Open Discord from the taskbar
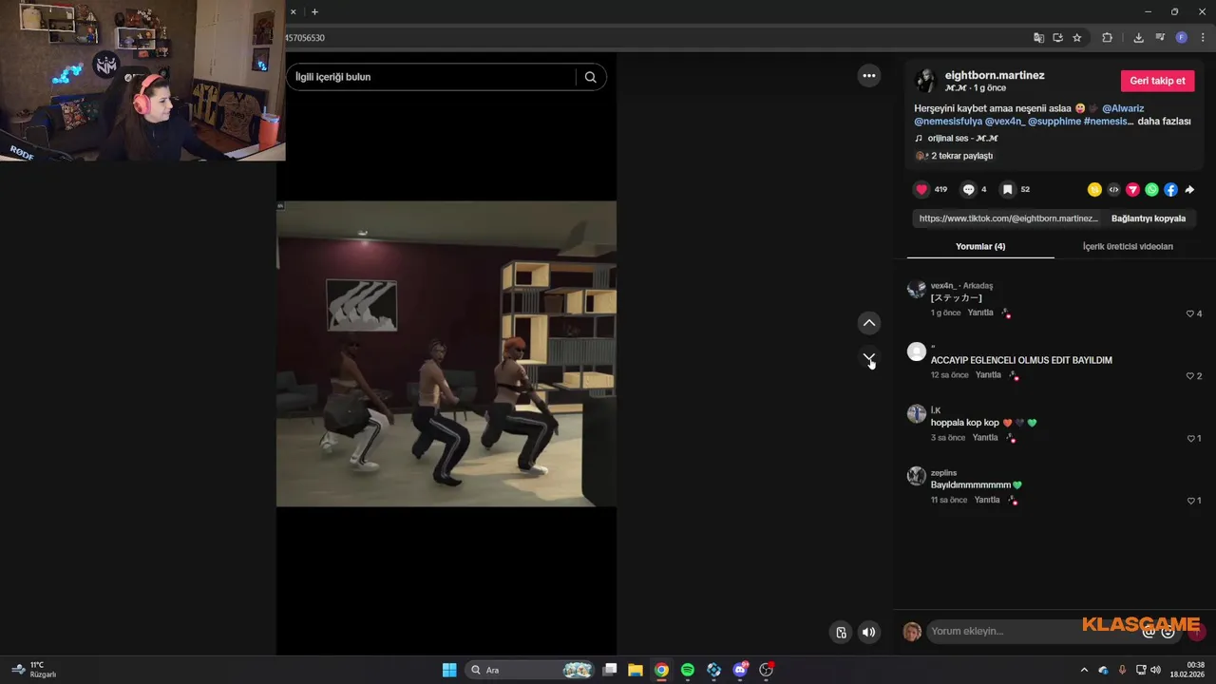The width and height of the screenshot is (1216, 684). coord(740,670)
